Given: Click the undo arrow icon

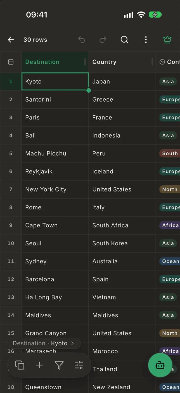Looking at the screenshot, I should [81, 40].
